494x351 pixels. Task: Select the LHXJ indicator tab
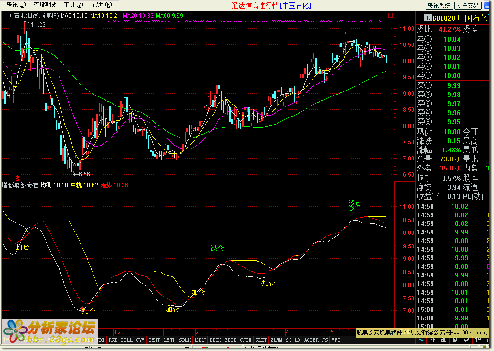coord(200,340)
